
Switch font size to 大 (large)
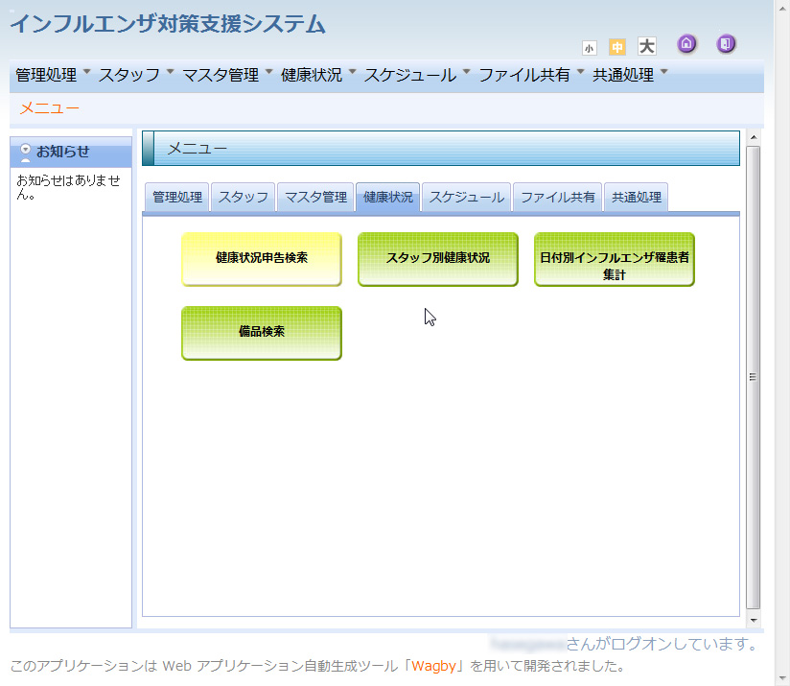(645, 46)
